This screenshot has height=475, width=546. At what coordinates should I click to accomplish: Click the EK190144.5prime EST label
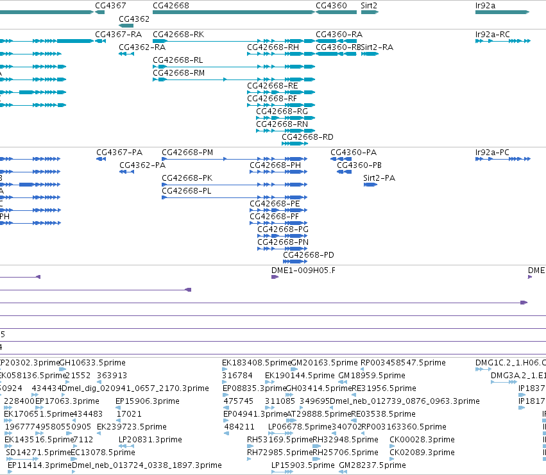pyautogui.click(x=300, y=376)
